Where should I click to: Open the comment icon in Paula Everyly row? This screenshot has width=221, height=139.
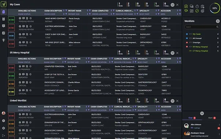click(23, 18)
